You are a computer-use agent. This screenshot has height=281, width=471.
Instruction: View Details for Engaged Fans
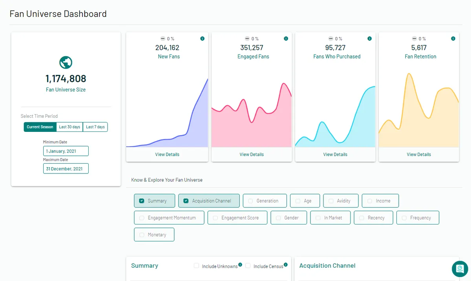tap(252, 154)
